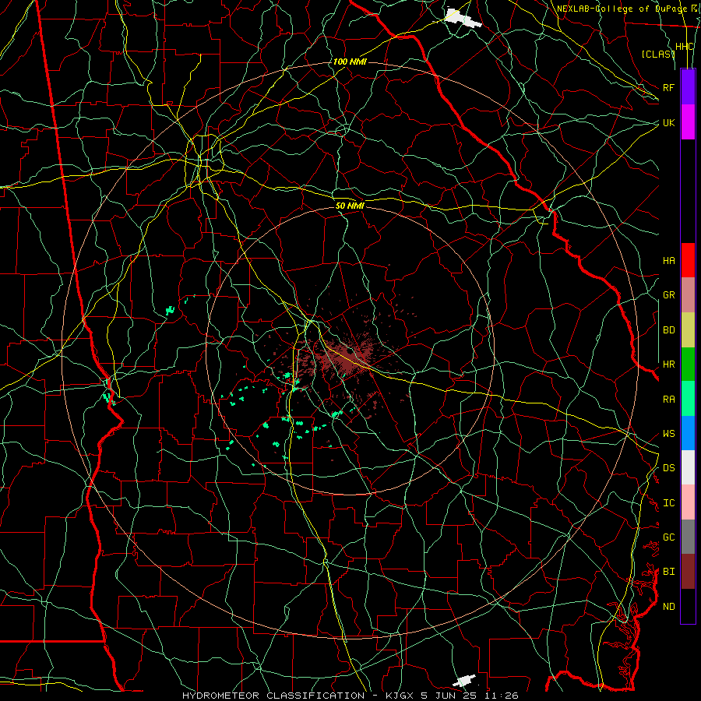This screenshot has height=701, width=701.
Task: Click the purple RF legend swatch
Action: pos(688,87)
